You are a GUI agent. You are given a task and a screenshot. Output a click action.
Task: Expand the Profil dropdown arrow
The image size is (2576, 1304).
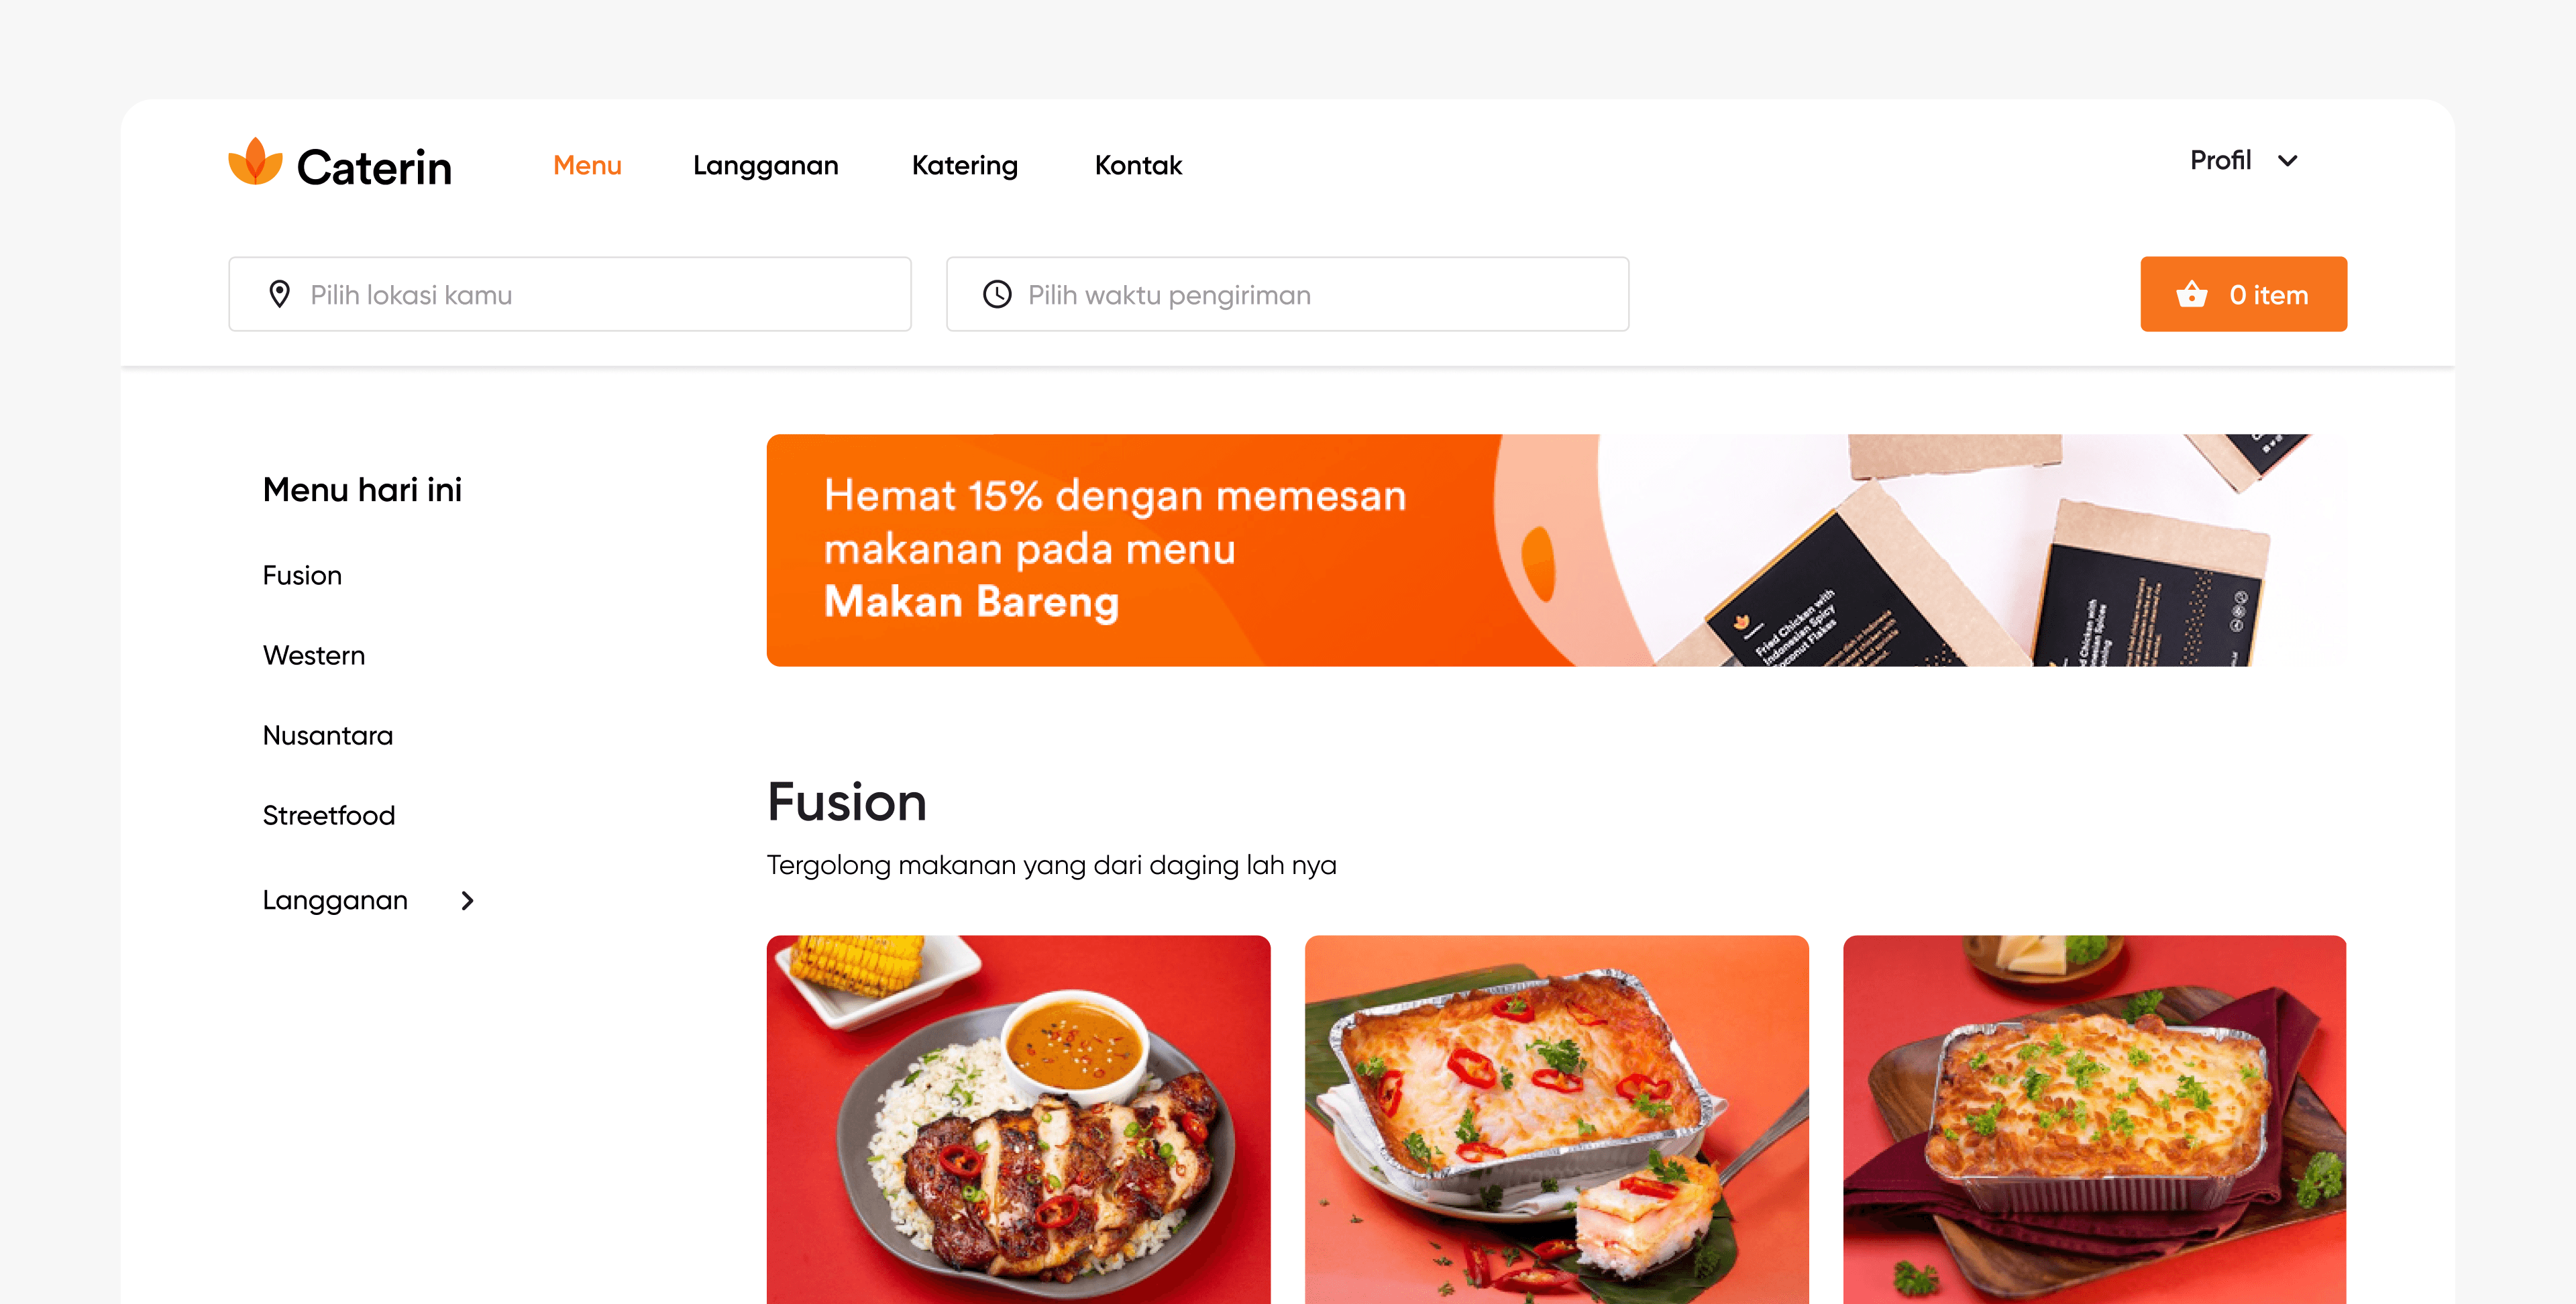2287,161
